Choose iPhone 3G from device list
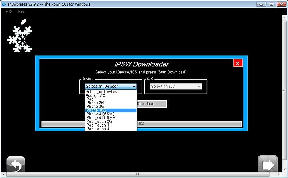Screen dimensions: 288x178 coord(111,107)
